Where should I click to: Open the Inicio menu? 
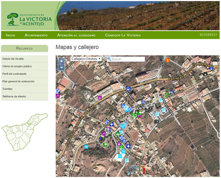10,35
